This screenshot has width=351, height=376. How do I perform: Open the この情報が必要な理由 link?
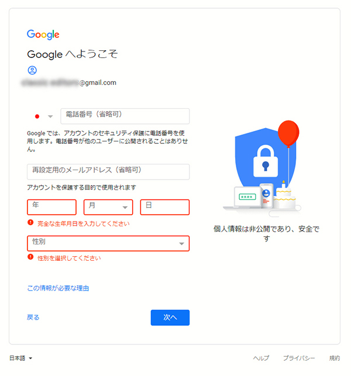point(58,288)
